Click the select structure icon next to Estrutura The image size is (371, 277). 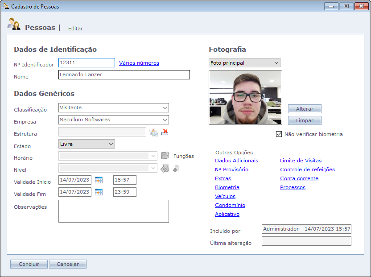(154, 132)
